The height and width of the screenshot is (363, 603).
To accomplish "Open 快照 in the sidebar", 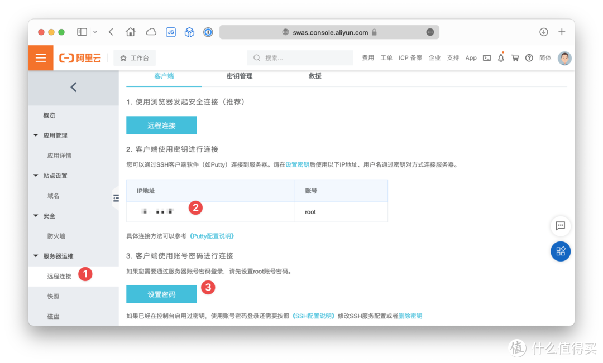I will point(53,296).
